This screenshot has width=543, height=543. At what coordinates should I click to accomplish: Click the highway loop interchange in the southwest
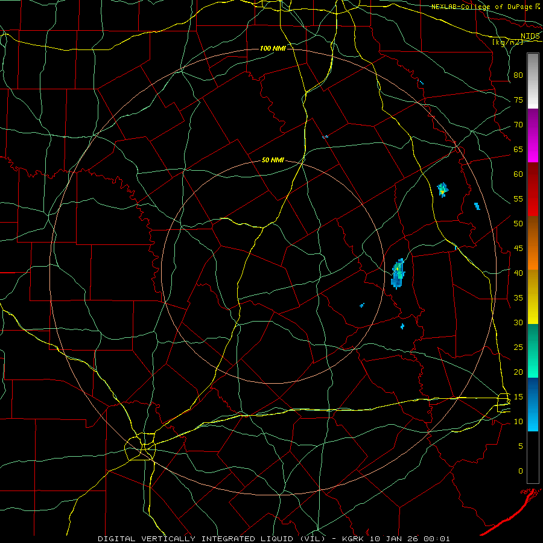pos(140,449)
